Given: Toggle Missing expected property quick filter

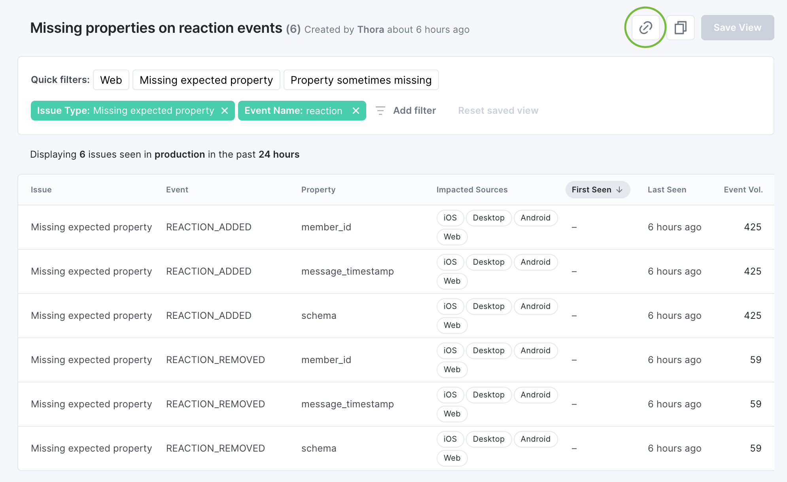Looking at the screenshot, I should (x=206, y=80).
